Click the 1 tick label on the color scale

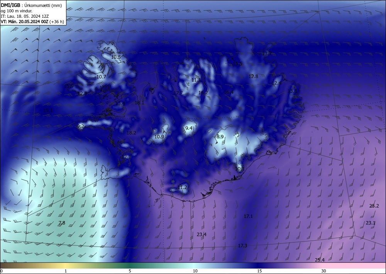coord(66,271)
